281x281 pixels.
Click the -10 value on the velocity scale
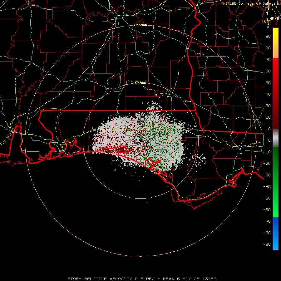click(267, 152)
